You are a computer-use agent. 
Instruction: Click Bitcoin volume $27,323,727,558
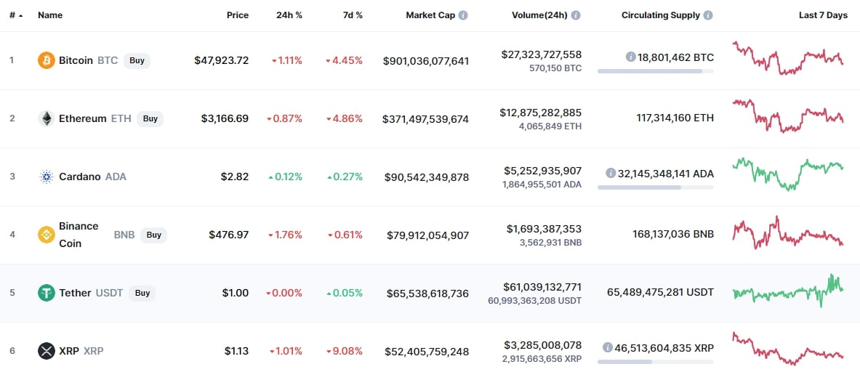pyautogui.click(x=542, y=54)
